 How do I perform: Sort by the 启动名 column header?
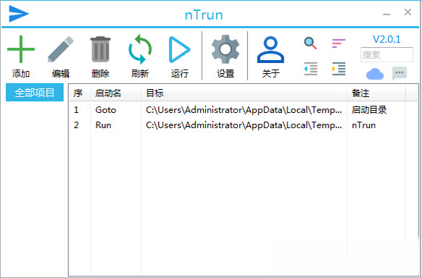click(x=116, y=93)
